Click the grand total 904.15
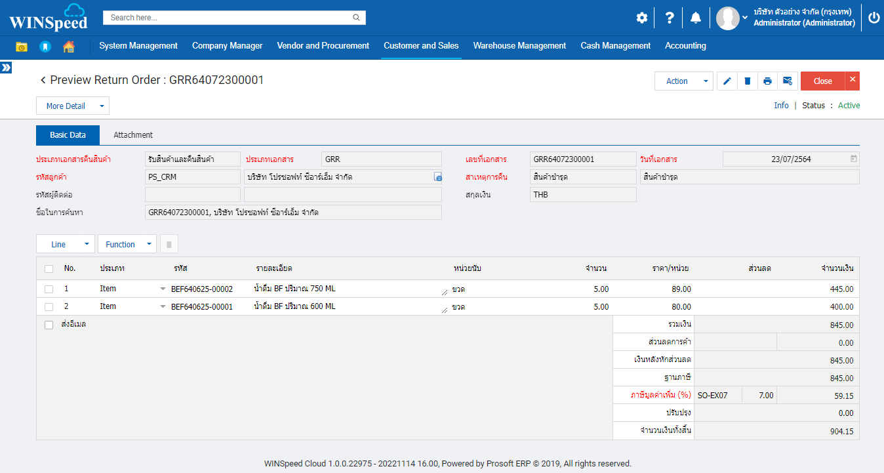Screen dimensions: 884x473 tap(841, 431)
